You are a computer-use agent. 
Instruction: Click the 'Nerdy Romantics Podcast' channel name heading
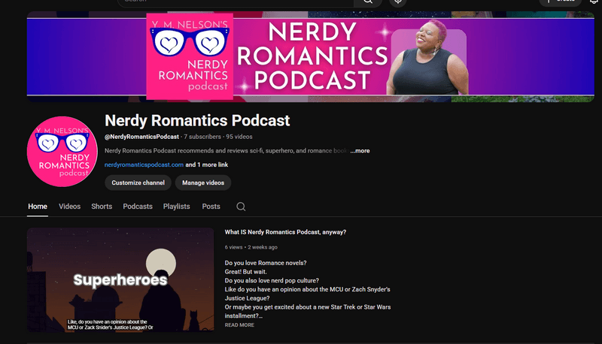(x=197, y=121)
